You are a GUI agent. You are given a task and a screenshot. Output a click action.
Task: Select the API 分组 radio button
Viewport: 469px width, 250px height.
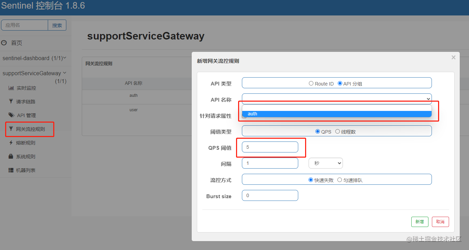(340, 83)
